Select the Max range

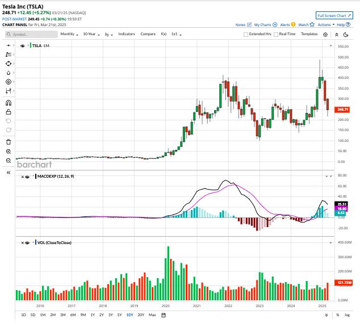coord(152,315)
